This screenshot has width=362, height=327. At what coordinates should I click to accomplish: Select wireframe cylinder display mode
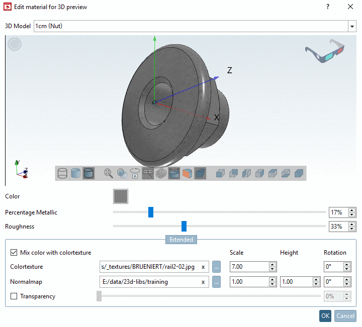[62, 174]
